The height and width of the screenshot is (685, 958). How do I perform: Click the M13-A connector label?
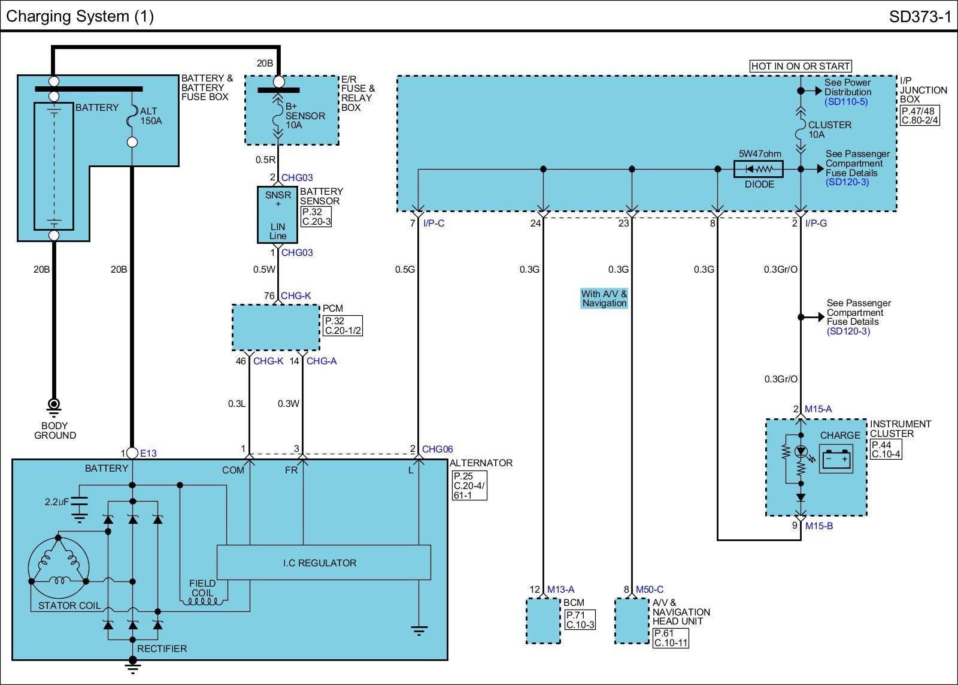(560, 590)
